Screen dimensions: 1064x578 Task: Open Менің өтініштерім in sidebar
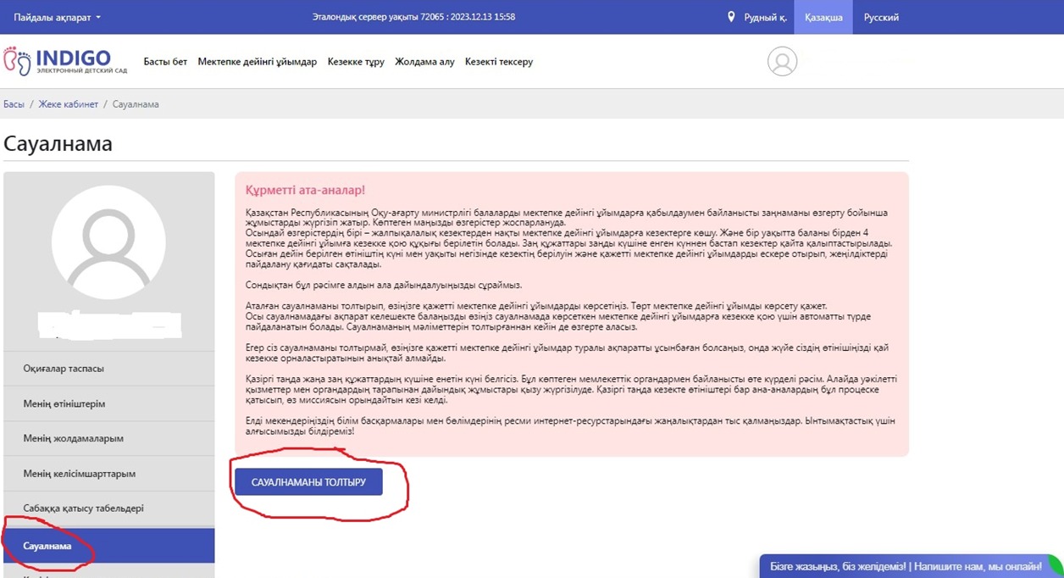point(109,403)
